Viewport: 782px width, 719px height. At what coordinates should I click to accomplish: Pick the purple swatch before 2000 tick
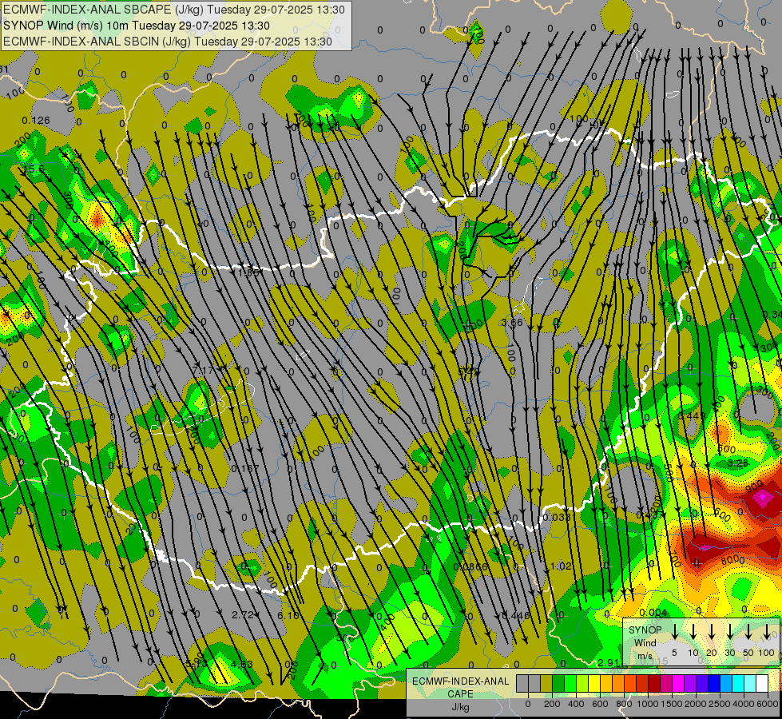click(x=691, y=683)
